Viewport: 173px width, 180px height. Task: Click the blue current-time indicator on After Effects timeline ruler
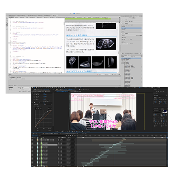(x=114, y=136)
